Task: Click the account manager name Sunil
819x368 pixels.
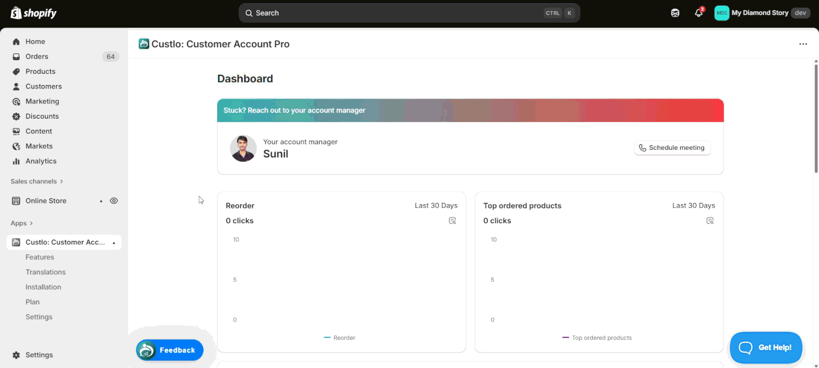Action: click(x=276, y=154)
